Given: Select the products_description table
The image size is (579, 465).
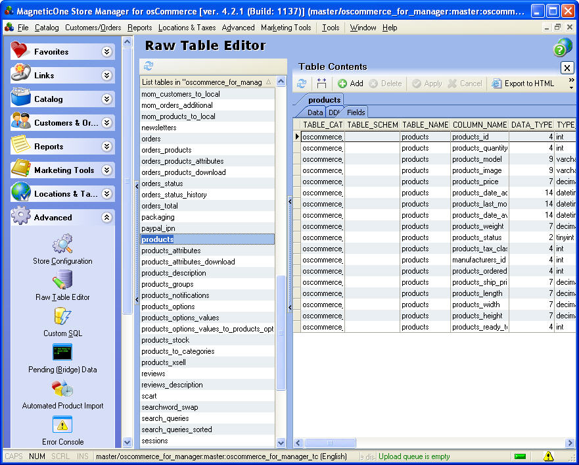Looking at the screenshot, I should coord(207,273).
